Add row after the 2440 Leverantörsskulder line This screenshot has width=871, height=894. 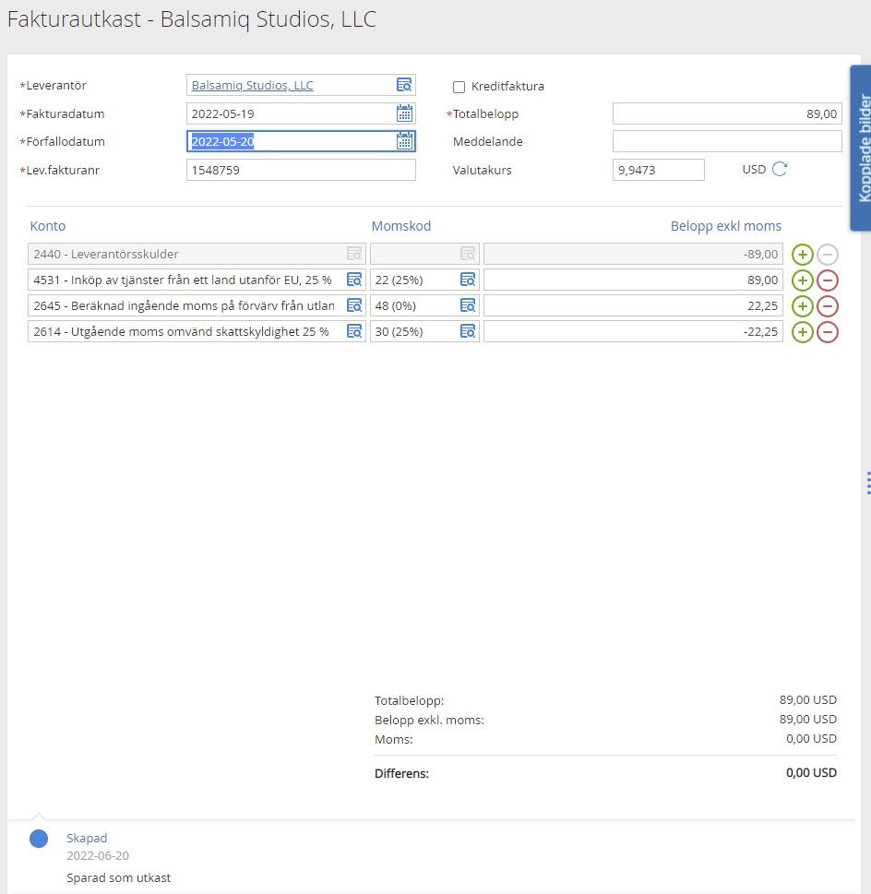click(803, 255)
